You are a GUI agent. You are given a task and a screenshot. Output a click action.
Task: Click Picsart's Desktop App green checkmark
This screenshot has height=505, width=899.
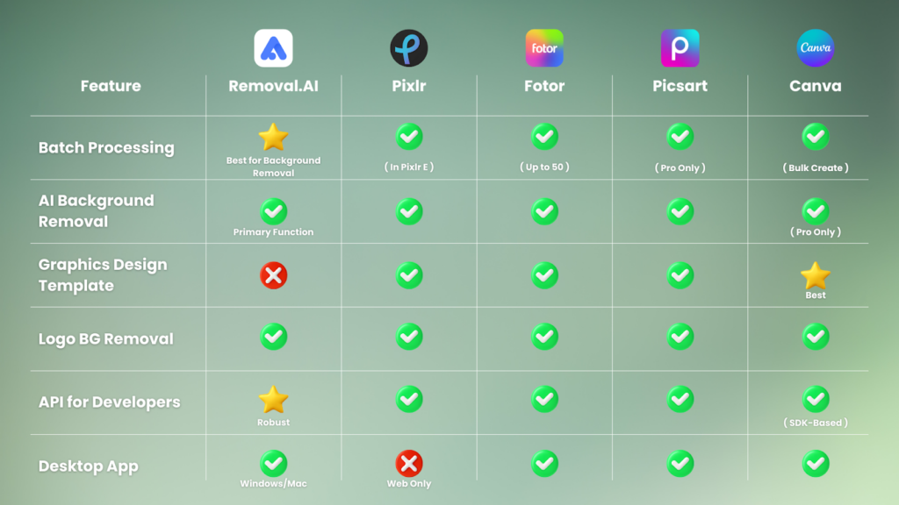click(680, 463)
